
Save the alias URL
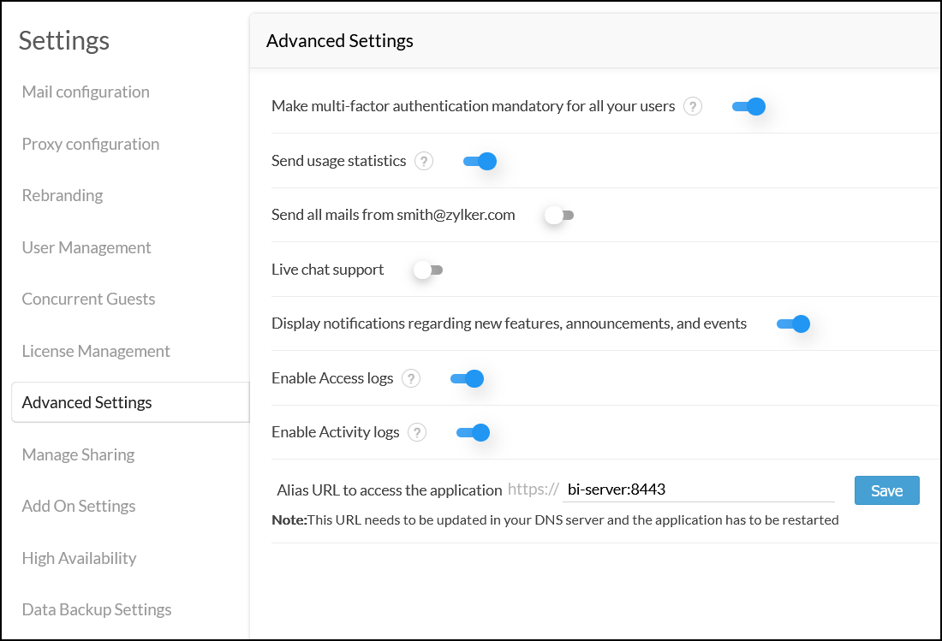886,490
